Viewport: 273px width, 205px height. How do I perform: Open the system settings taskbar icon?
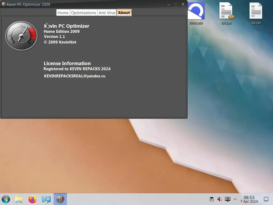46,199
